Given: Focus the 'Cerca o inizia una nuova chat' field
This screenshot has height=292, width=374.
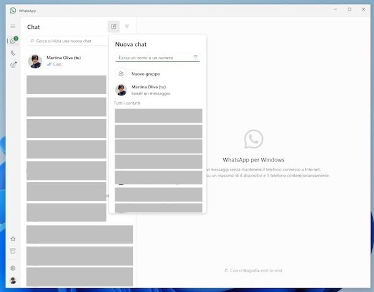Looking at the screenshot, I should pyautogui.click(x=68, y=41).
